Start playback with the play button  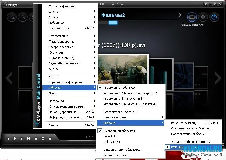click(x=15, y=139)
